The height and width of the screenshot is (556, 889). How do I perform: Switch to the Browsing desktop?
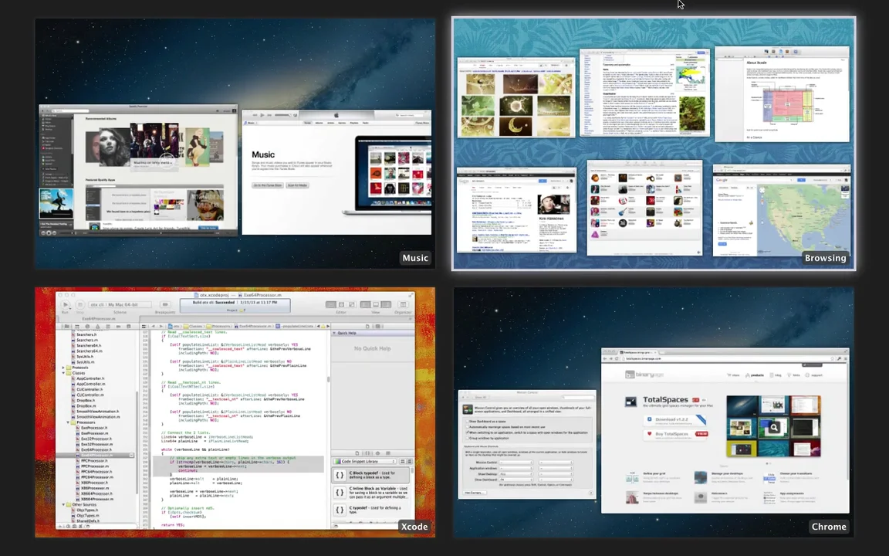(654, 144)
